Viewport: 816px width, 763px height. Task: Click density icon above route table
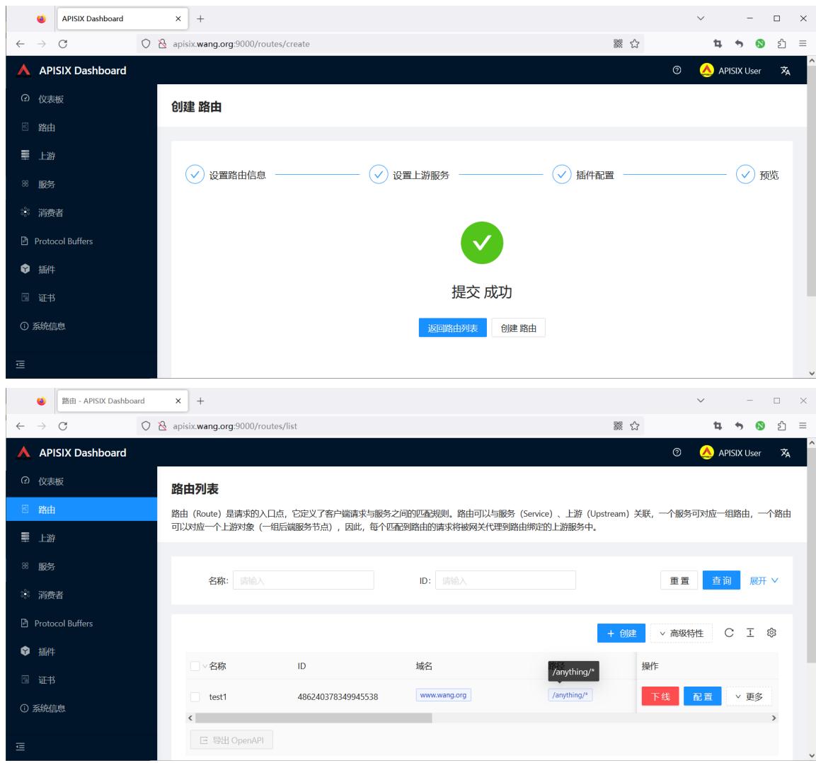[750, 632]
